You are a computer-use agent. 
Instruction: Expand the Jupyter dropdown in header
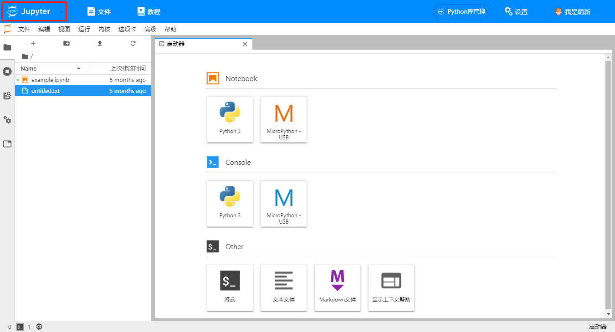click(35, 11)
